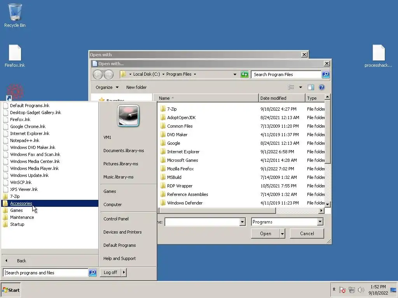This screenshot has width=398, height=298.
Task: Click the Search programs and files field
Action: pyautogui.click(x=46, y=273)
